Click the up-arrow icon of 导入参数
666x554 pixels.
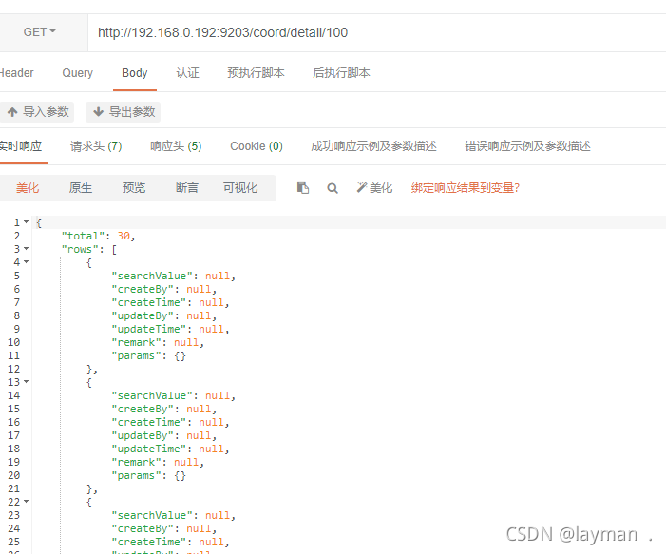(12, 112)
